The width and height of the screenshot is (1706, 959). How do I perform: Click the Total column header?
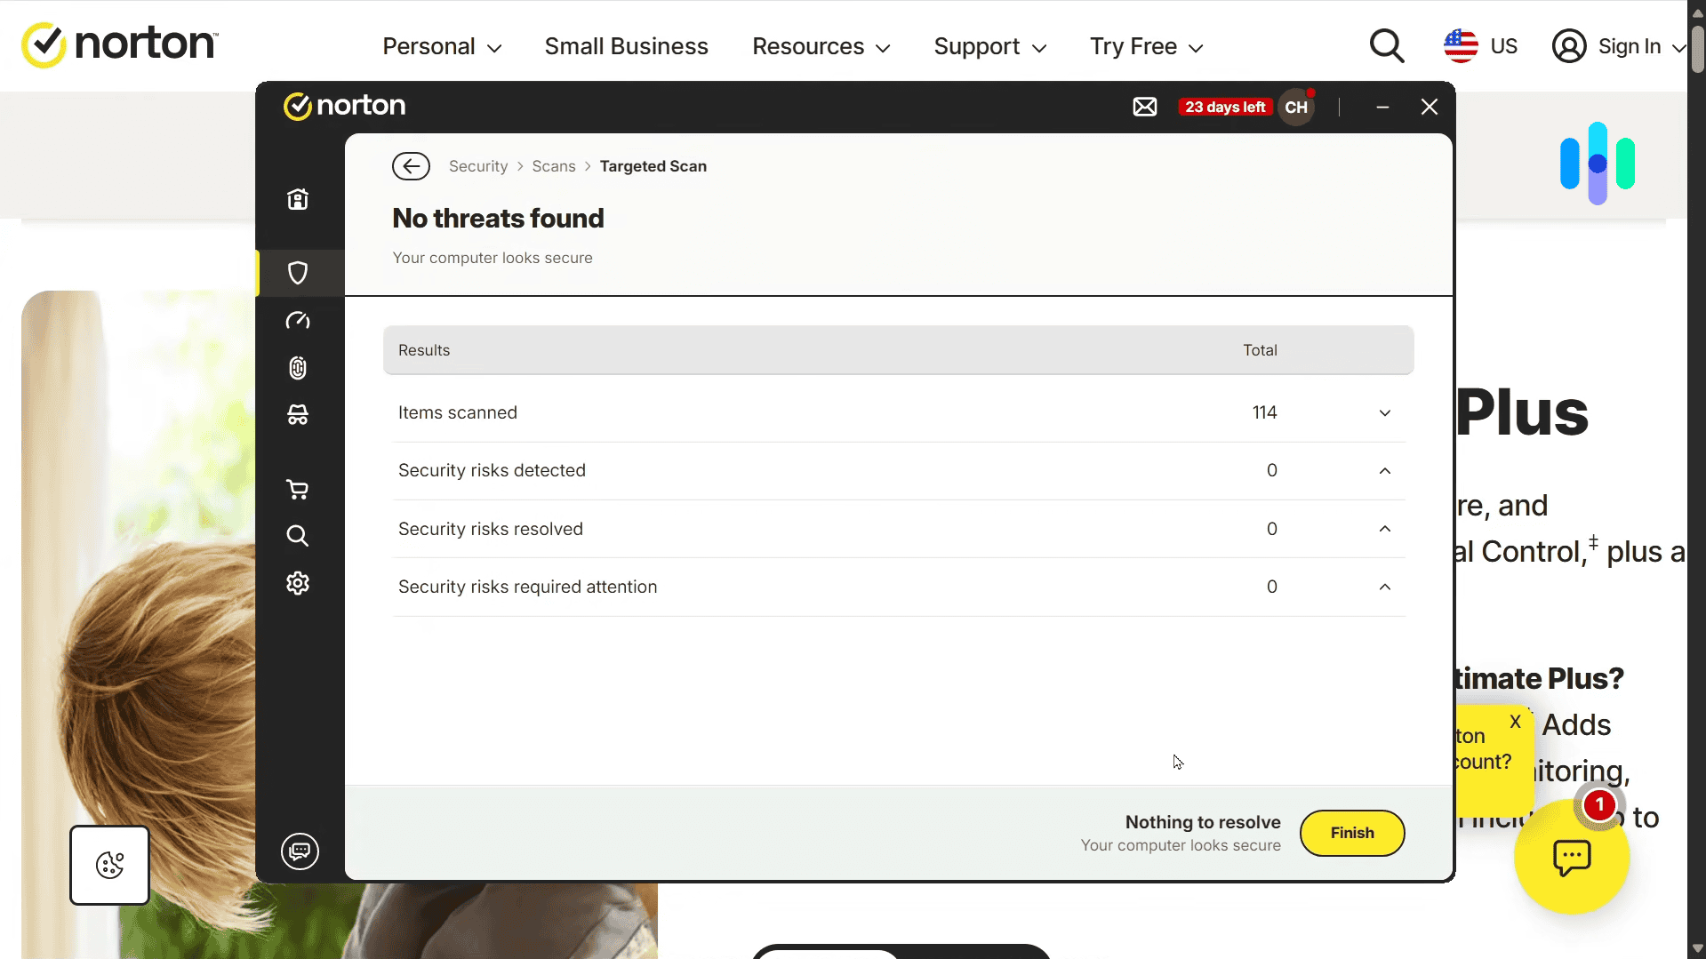(1260, 350)
